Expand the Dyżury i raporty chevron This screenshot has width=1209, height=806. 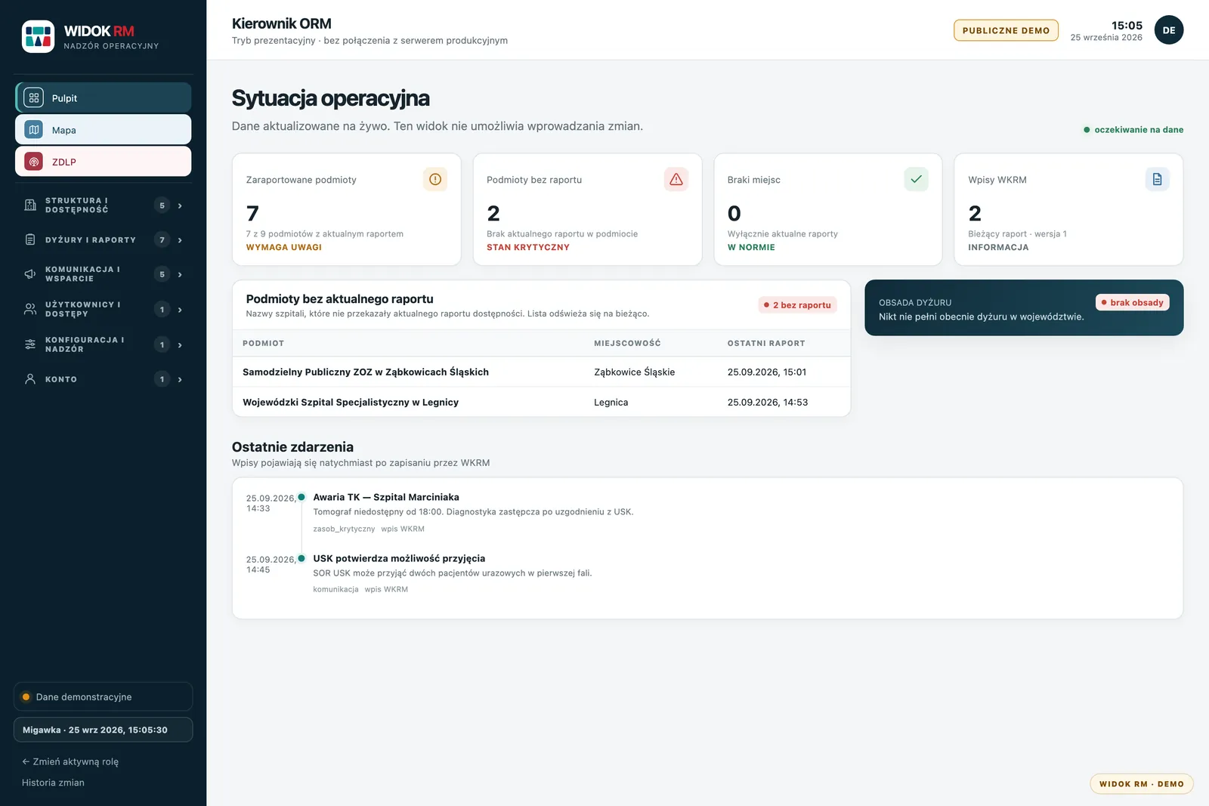click(180, 240)
